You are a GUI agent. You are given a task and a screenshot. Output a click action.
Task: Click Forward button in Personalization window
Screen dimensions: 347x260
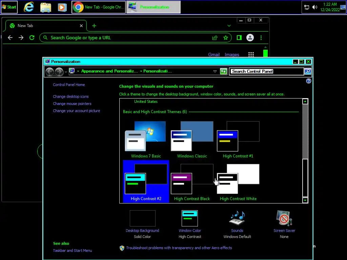(59, 72)
